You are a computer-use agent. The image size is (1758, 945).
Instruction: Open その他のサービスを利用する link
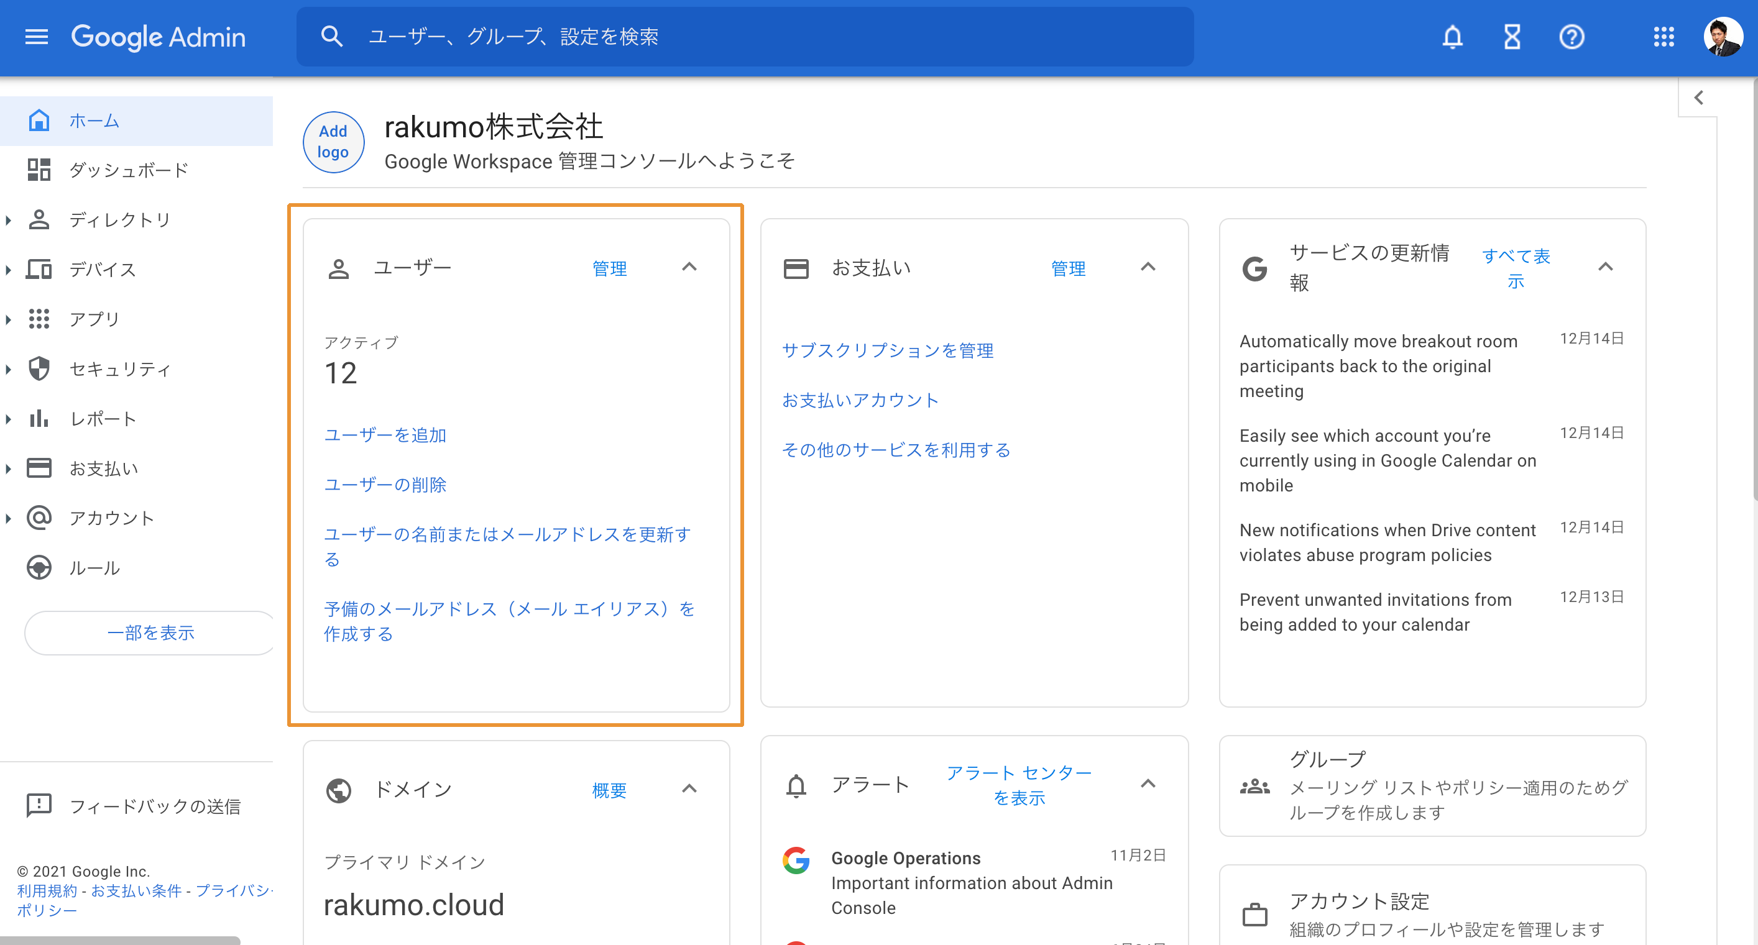tap(895, 450)
